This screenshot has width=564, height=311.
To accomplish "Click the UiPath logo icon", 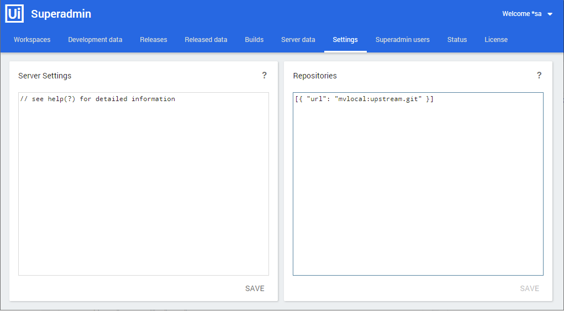I will [x=14, y=14].
